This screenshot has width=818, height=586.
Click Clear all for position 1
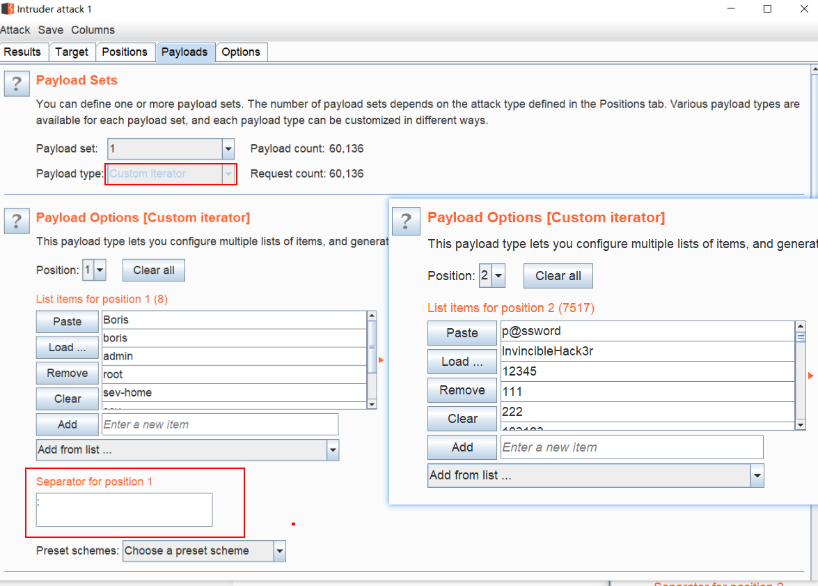point(154,270)
